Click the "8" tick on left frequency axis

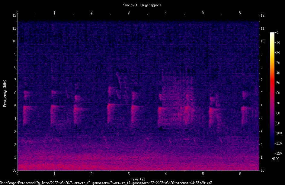pos(15,67)
